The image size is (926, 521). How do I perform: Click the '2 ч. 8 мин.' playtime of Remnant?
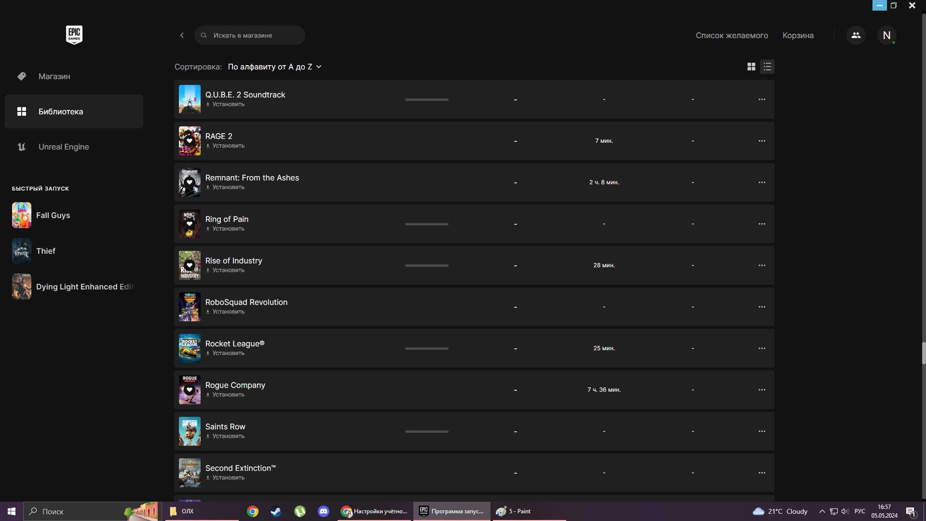(x=604, y=182)
